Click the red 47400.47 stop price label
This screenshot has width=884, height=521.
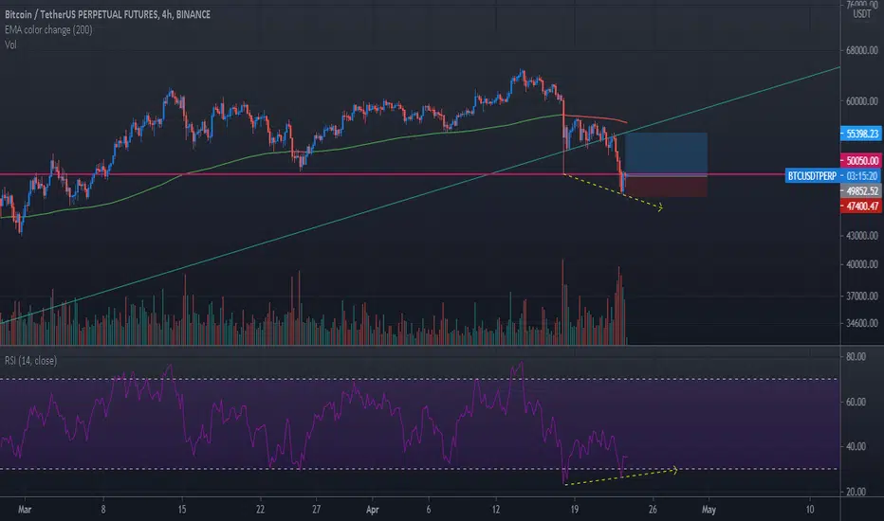[860, 207]
